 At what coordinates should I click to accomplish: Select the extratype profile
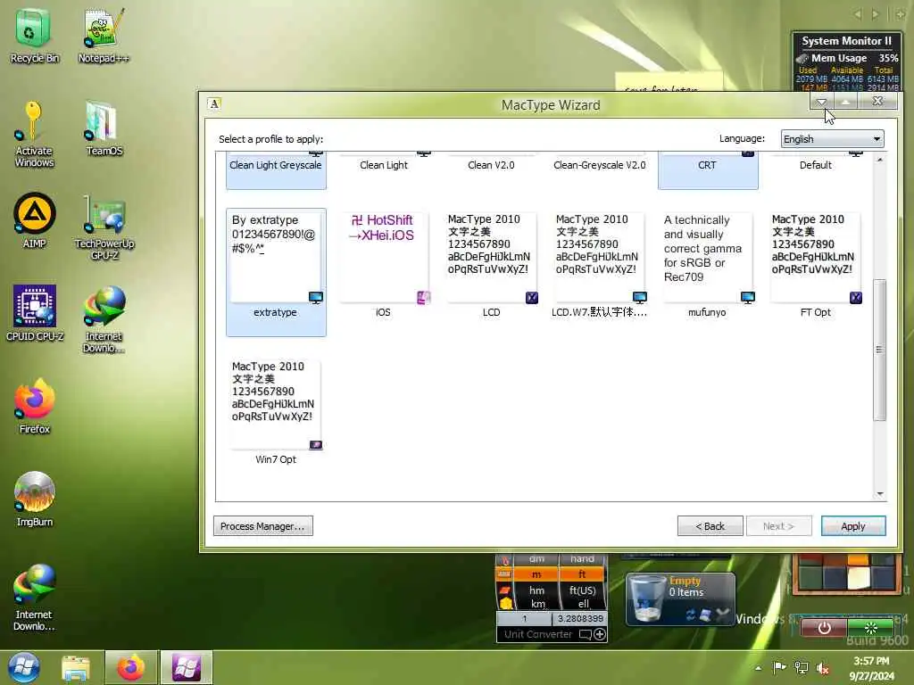[276, 271]
